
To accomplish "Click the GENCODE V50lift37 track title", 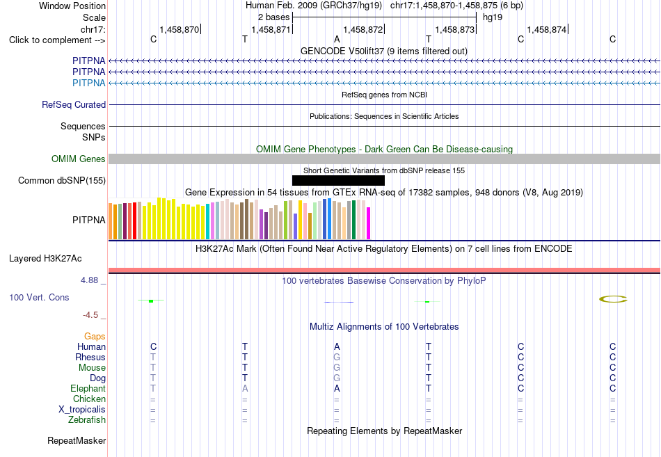I will (x=383, y=51).
